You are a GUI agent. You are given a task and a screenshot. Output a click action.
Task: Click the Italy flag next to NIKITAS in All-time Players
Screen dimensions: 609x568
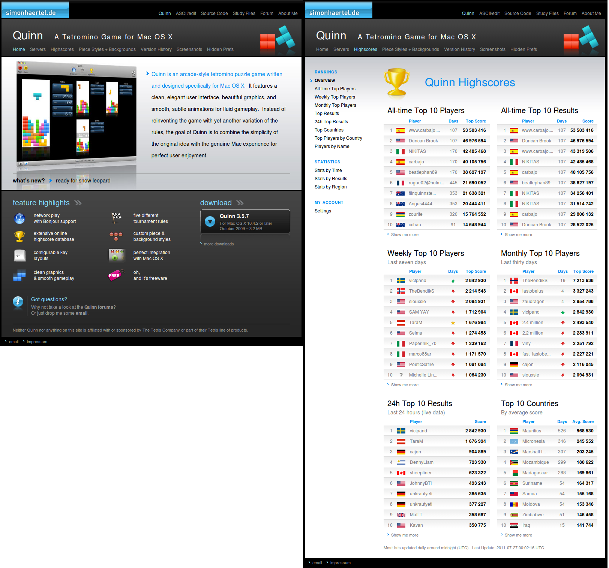[400, 152]
